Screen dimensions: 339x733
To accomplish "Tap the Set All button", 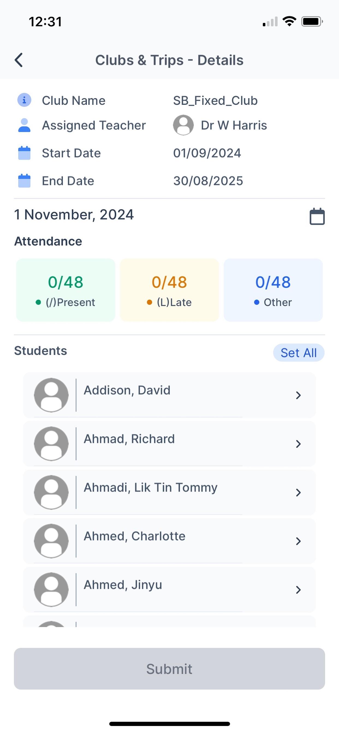I will (299, 353).
